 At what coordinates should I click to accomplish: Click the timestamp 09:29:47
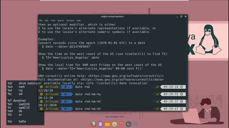click(171, 109)
